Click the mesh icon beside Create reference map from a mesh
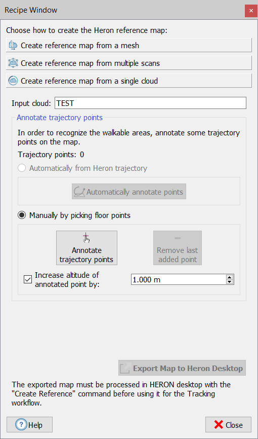258x439 pixels. [13, 45]
